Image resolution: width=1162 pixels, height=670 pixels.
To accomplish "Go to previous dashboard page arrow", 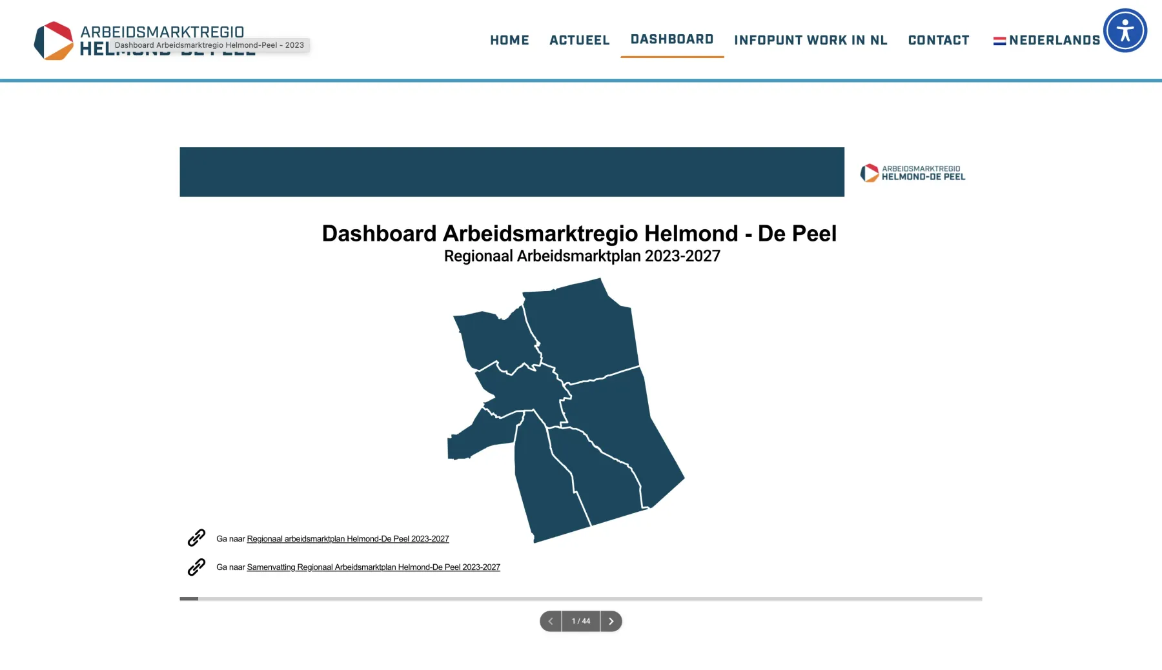I will 551,621.
